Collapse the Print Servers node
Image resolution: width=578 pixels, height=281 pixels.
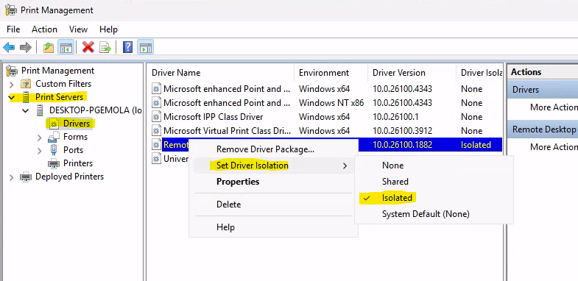click(12, 98)
